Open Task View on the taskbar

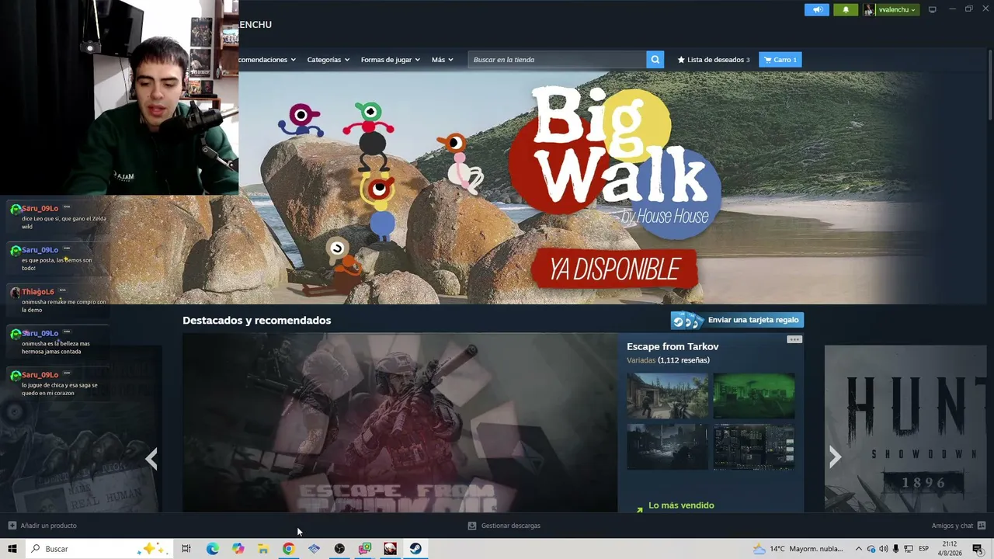coord(186,549)
